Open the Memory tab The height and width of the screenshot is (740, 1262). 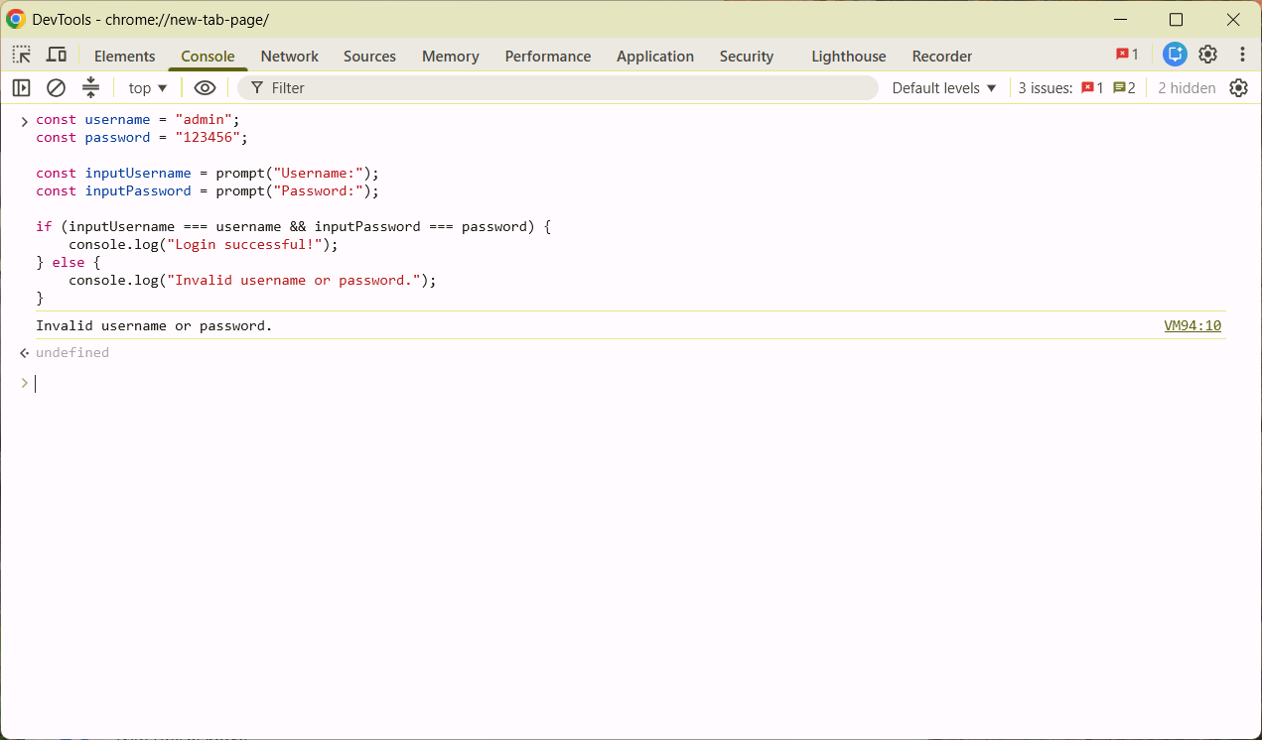tap(451, 56)
